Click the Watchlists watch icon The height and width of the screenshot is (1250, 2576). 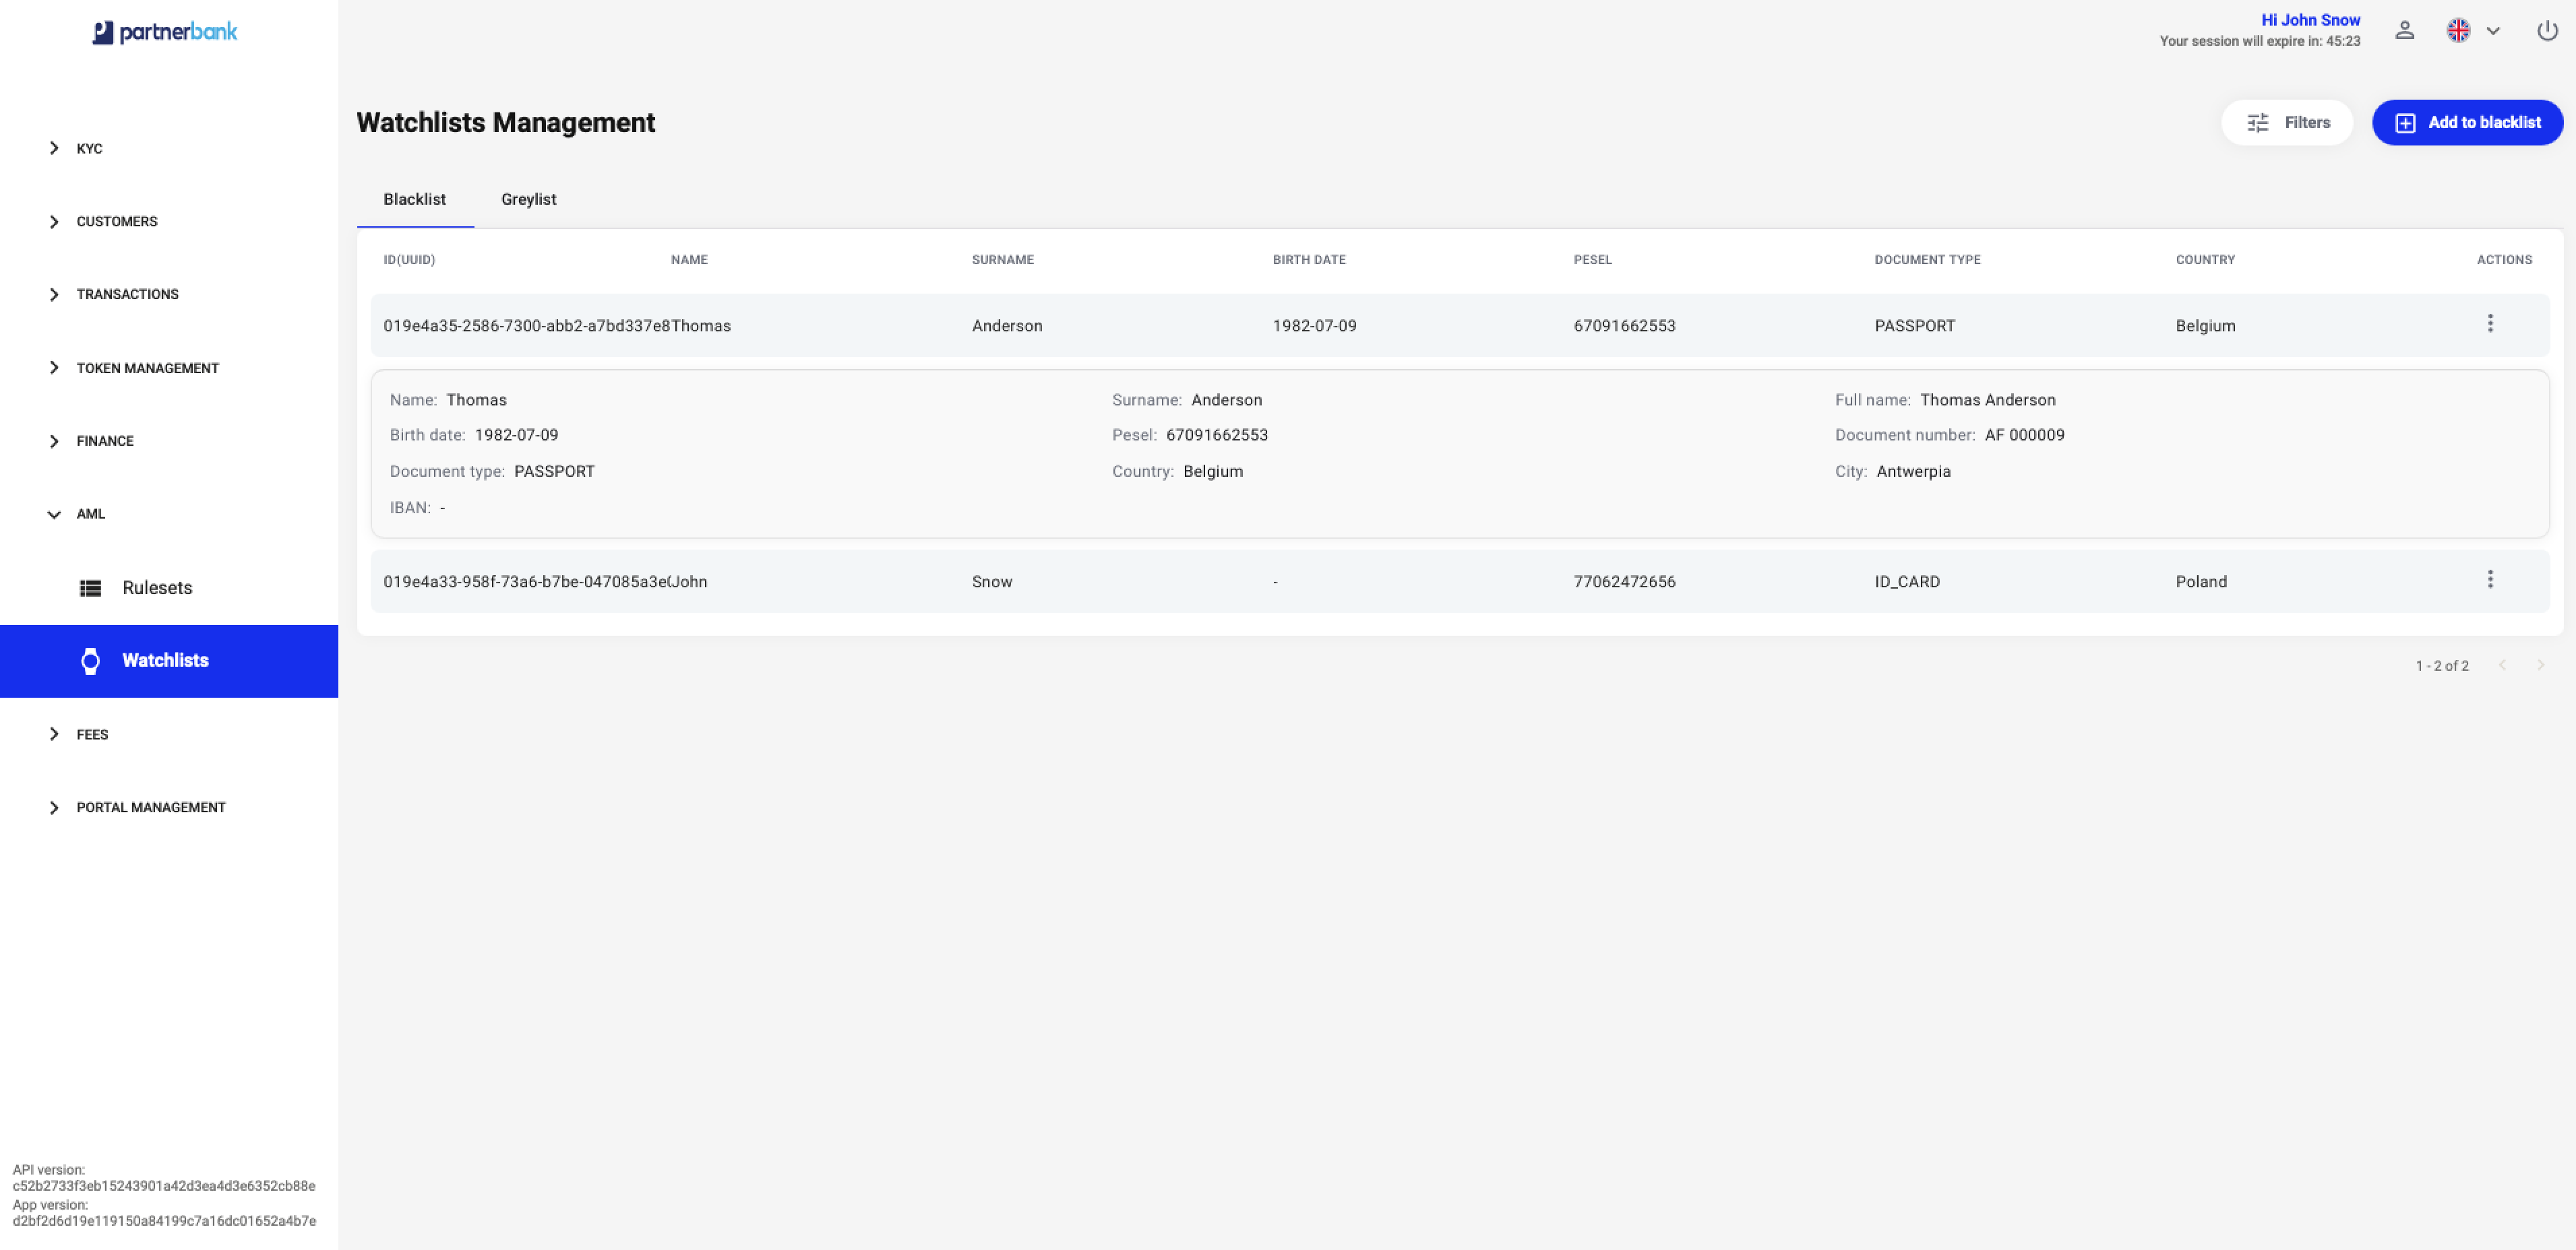(90, 661)
